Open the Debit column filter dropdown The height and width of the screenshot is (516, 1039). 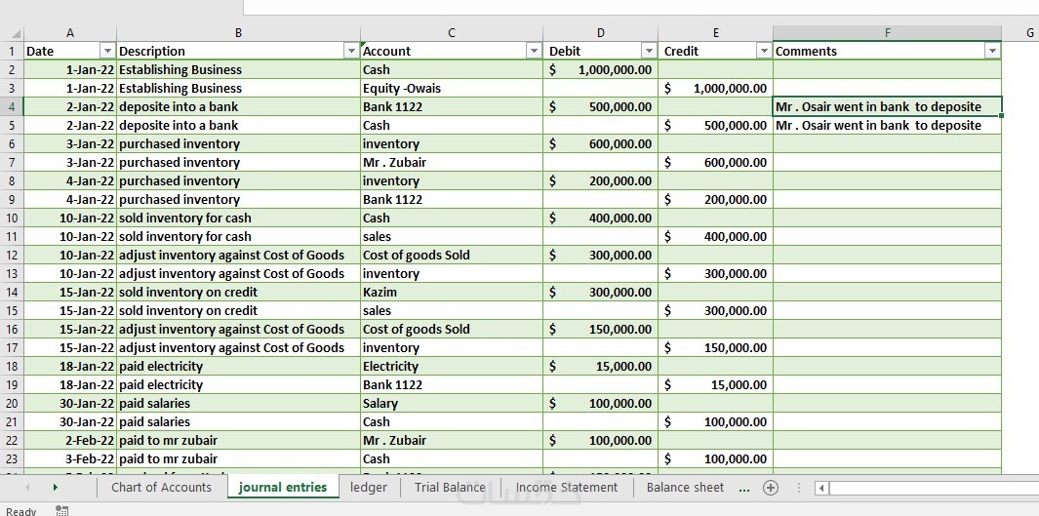[x=649, y=51]
